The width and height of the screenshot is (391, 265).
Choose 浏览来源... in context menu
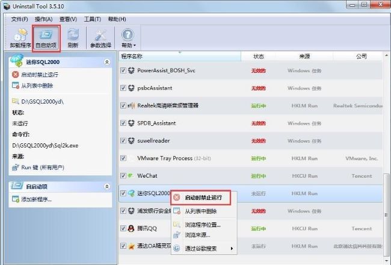coord(204,235)
